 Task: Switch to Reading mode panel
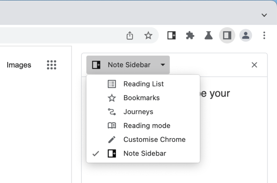pos(143,126)
